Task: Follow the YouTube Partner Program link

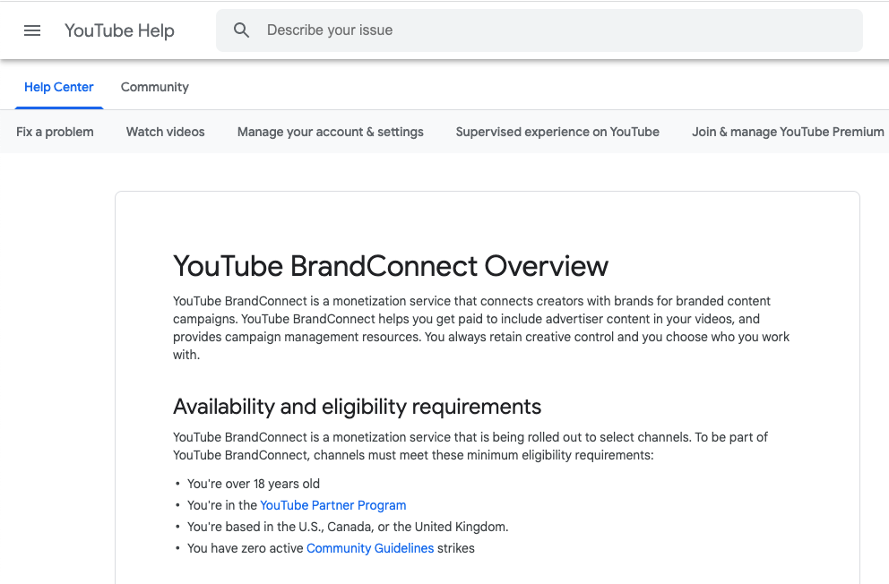Action: coord(333,505)
